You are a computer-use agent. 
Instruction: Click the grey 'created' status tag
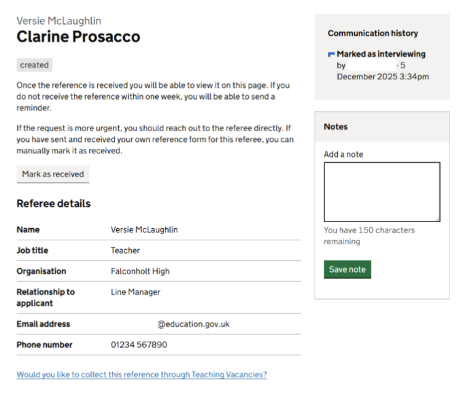click(x=34, y=65)
